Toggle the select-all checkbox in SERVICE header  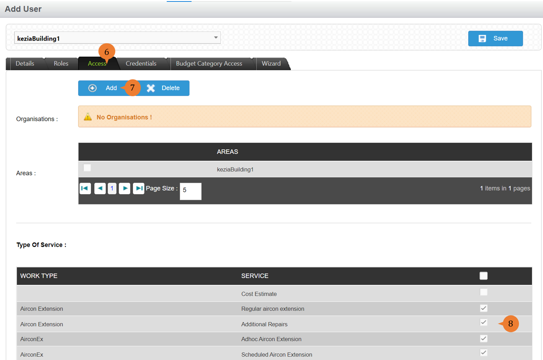coord(484,276)
